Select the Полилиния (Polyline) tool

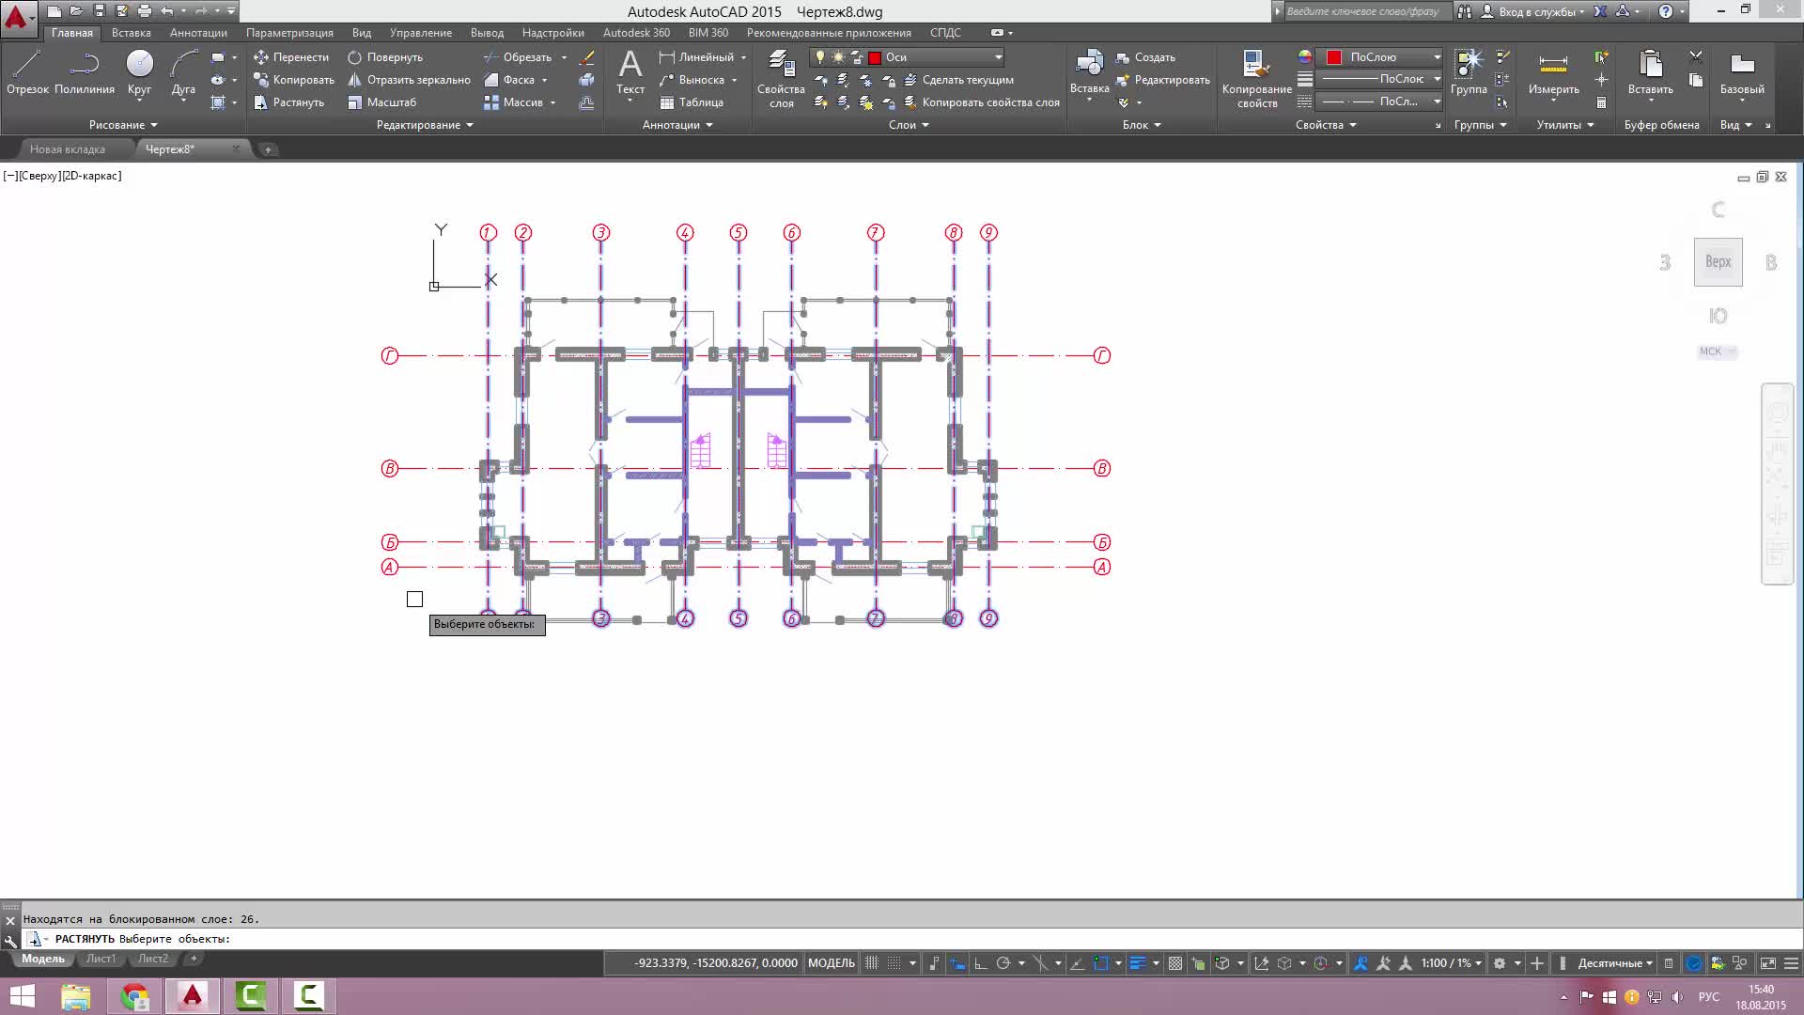tap(85, 72)
